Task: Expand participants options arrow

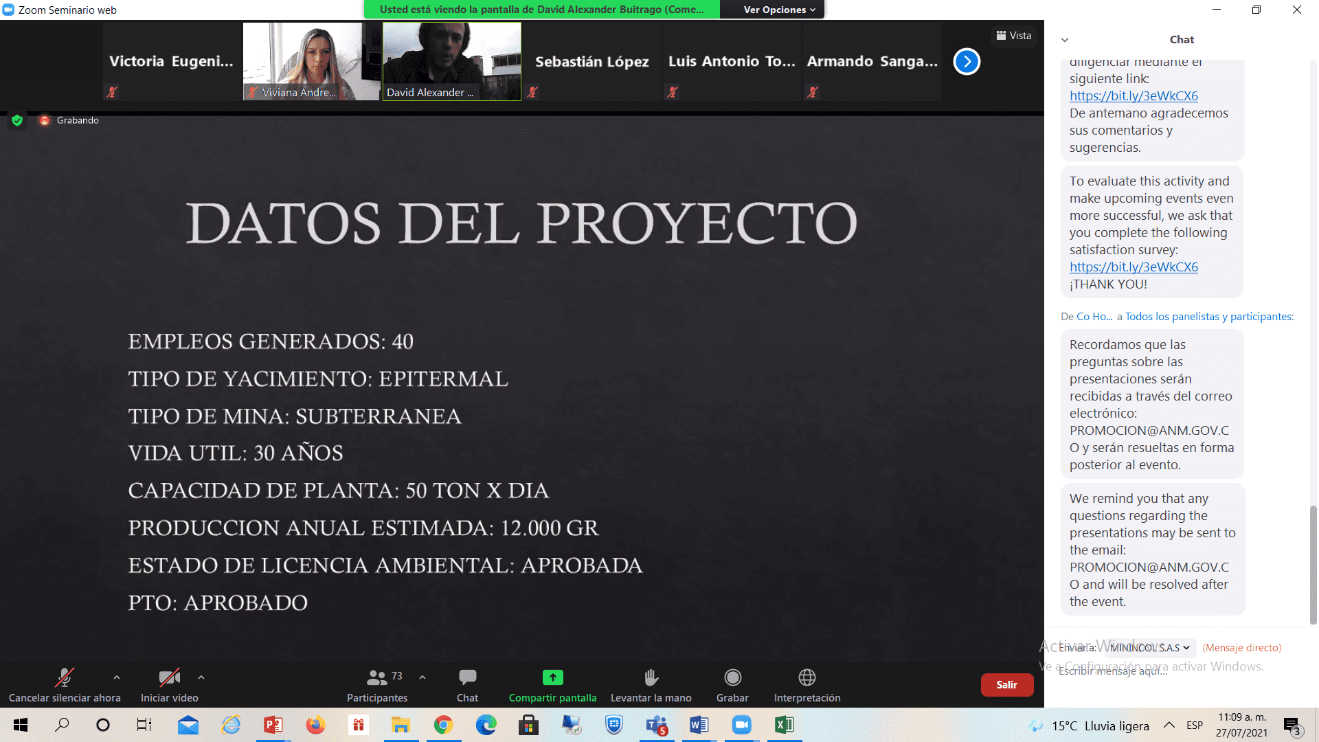Action: [x=422, y=677]
